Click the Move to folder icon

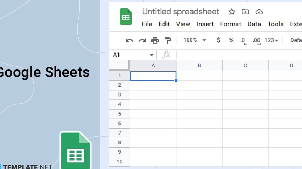245,12
